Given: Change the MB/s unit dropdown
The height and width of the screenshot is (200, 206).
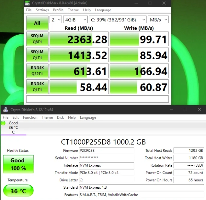Looking at the screenshot, I should coord(158,20).
